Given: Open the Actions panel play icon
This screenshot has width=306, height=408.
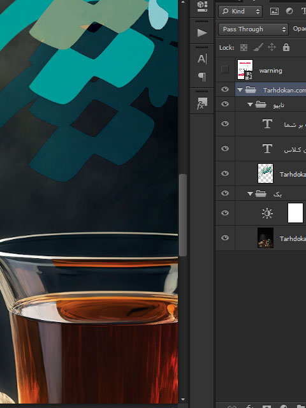Looking at the screenshot, I should [x=202, y=33].
